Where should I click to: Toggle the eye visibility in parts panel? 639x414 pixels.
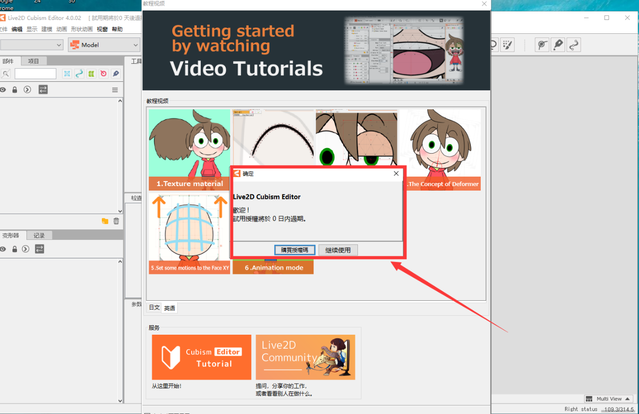(x=3, y=90)
